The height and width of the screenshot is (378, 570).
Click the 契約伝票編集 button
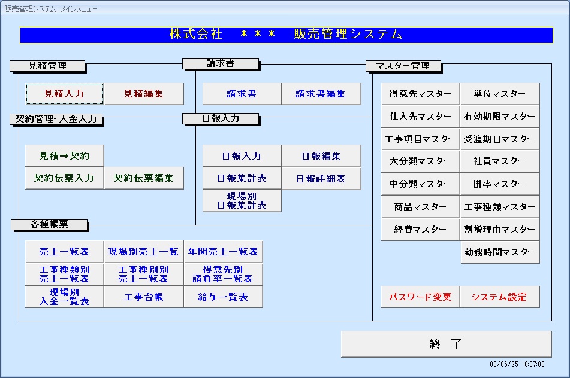[144, 178]
